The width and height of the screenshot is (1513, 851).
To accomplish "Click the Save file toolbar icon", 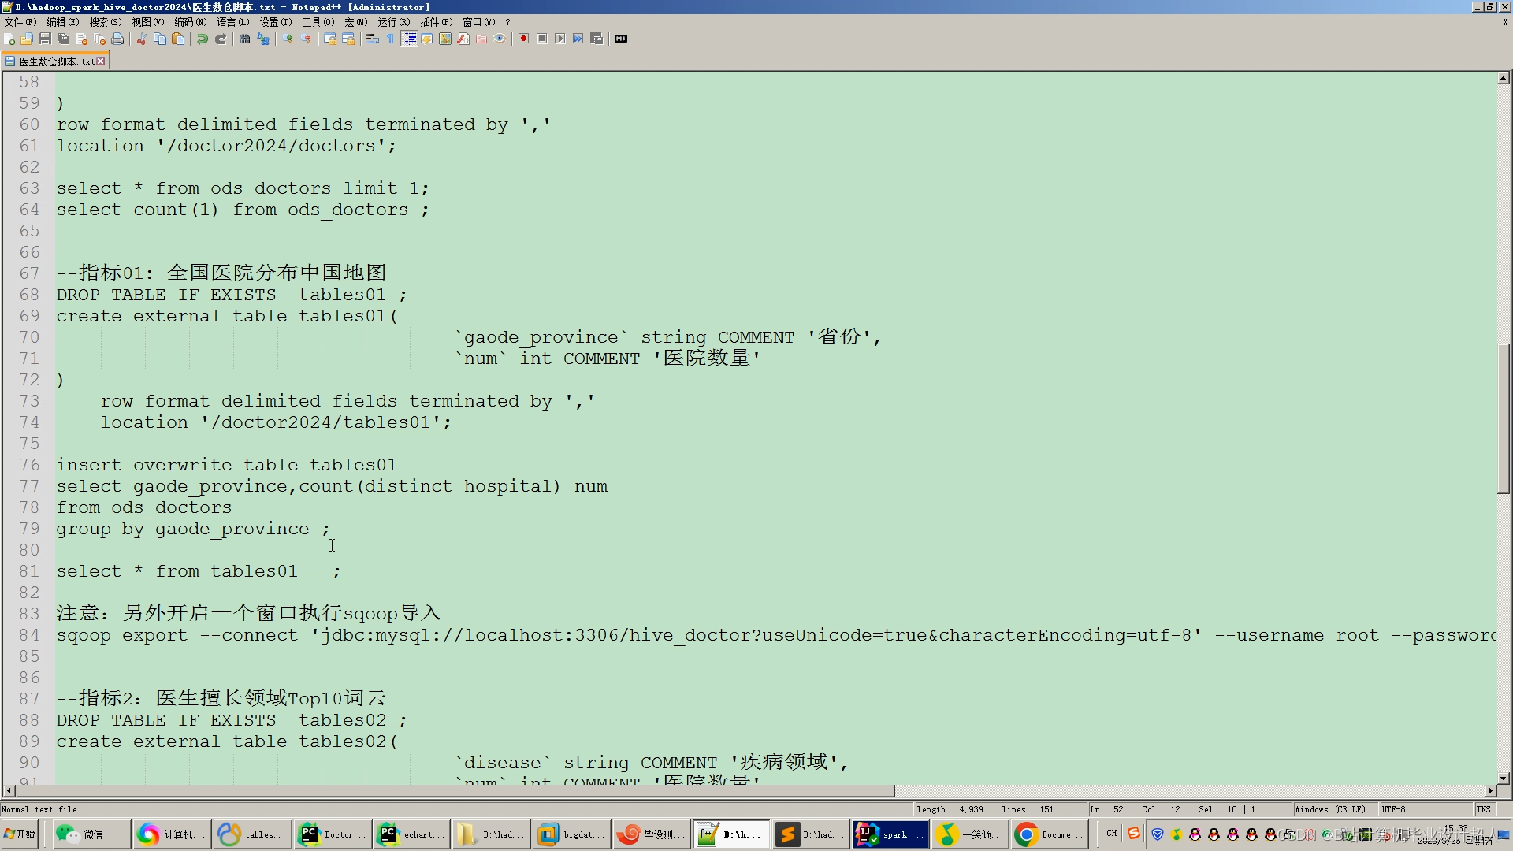I will click(45, 39).
